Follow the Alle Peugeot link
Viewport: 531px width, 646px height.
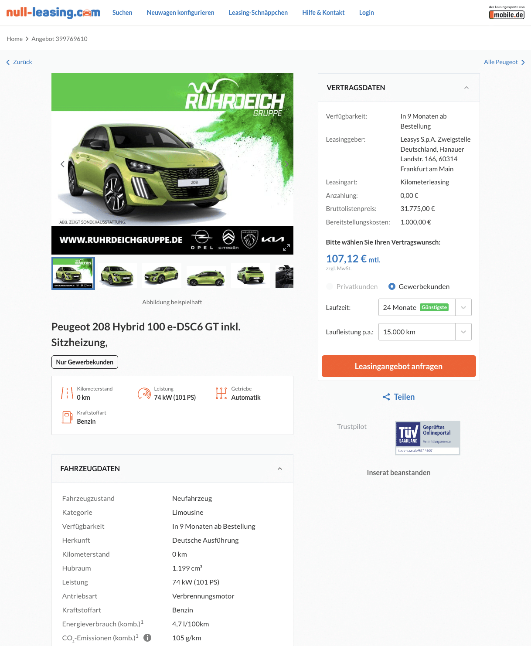pos(504,62)
